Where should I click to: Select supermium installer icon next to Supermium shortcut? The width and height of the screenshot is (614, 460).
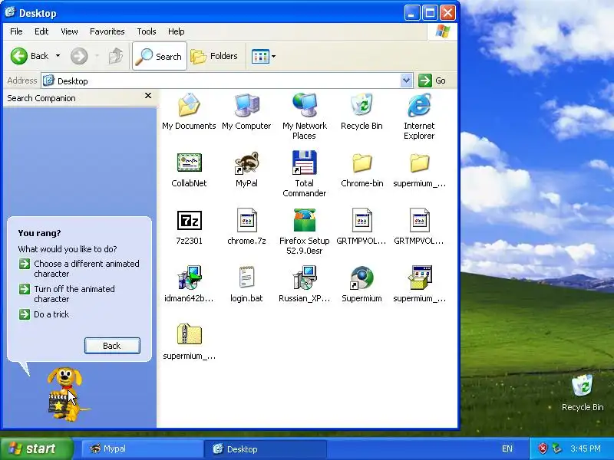click(x=419, y=278)
